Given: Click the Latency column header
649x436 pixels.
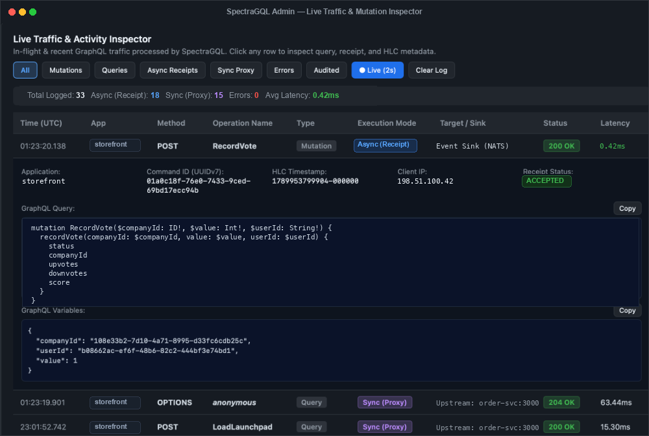Looking at the screenshot, I should [615, 123].
